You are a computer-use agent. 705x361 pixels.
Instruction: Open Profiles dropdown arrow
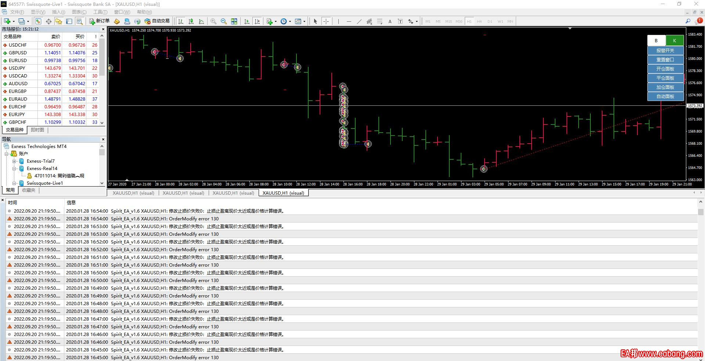tap(28, 21)
